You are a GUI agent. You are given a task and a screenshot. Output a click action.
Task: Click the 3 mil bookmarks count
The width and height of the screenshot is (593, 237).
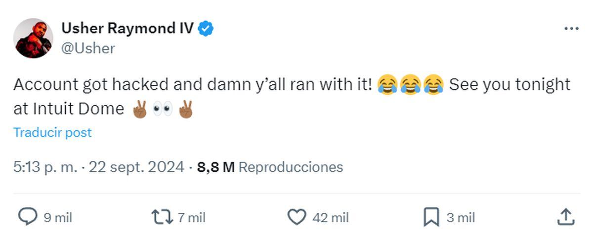coord(461,217)
